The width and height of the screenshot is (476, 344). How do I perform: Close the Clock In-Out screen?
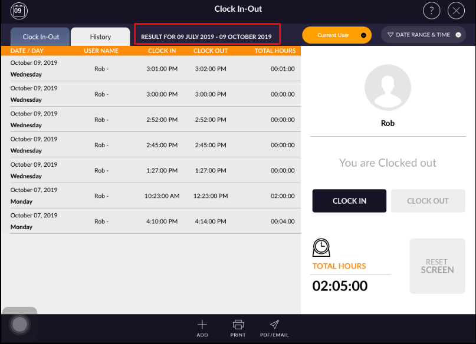click(x=456, y=11)
